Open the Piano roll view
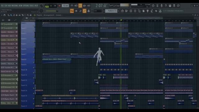The width and height of the screenshot is (199, 112). [127, 11]
